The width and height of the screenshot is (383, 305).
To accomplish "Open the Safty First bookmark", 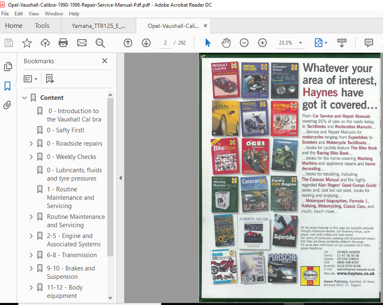I will 66,130.
